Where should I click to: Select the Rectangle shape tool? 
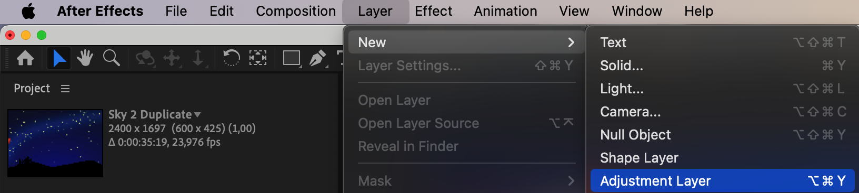(292, 58)
